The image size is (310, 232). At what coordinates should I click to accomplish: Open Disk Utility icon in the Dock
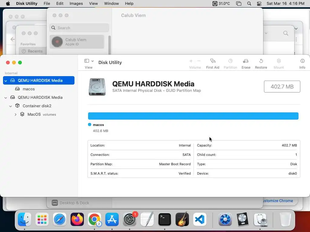pos(260,219)
